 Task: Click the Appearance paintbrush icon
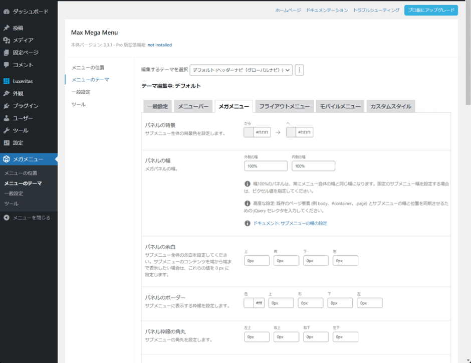(x=7, y=93)
